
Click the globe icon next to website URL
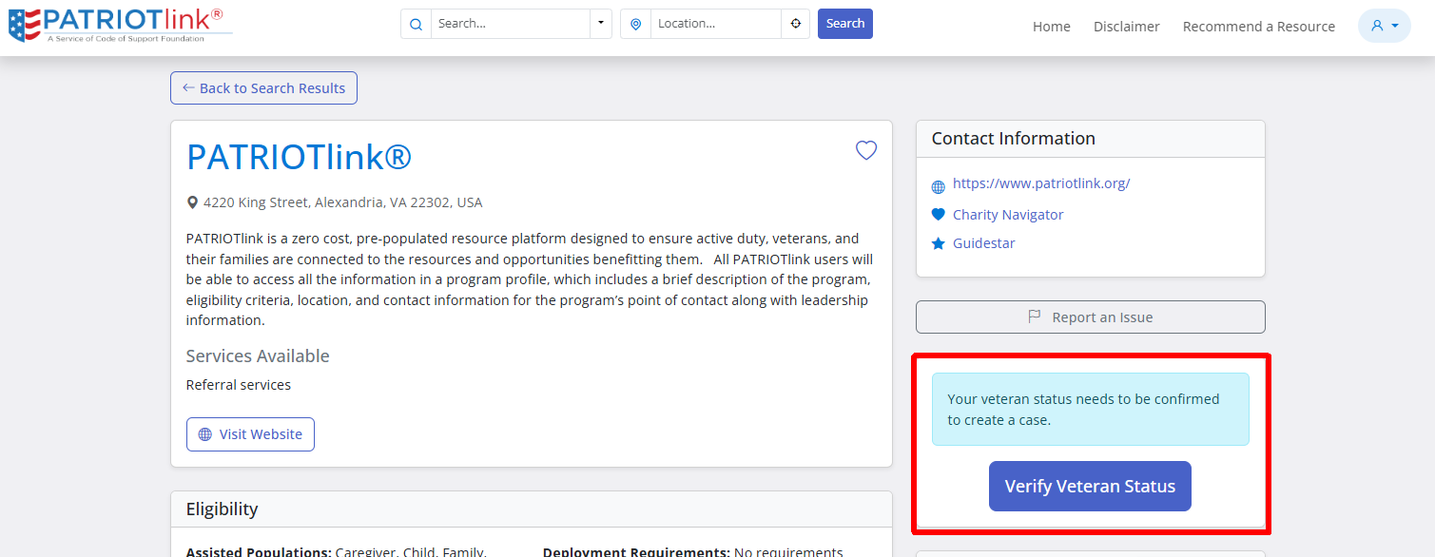tap(939, 187)
